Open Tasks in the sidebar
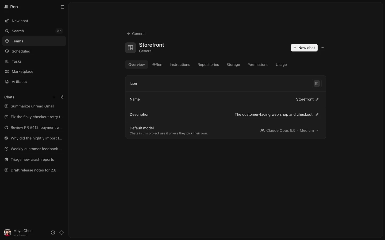 tap(34, 61)
